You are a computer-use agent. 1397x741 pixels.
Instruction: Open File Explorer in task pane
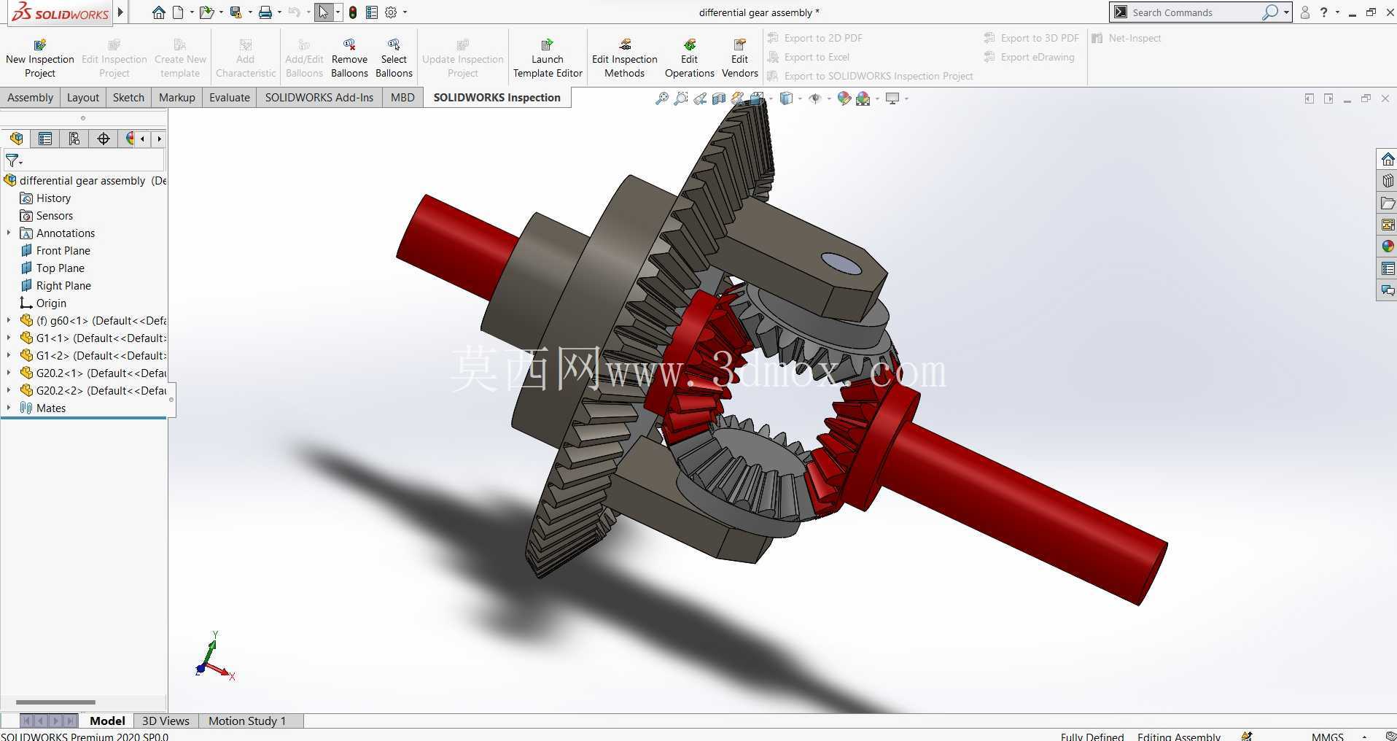tap(1388, 203)
